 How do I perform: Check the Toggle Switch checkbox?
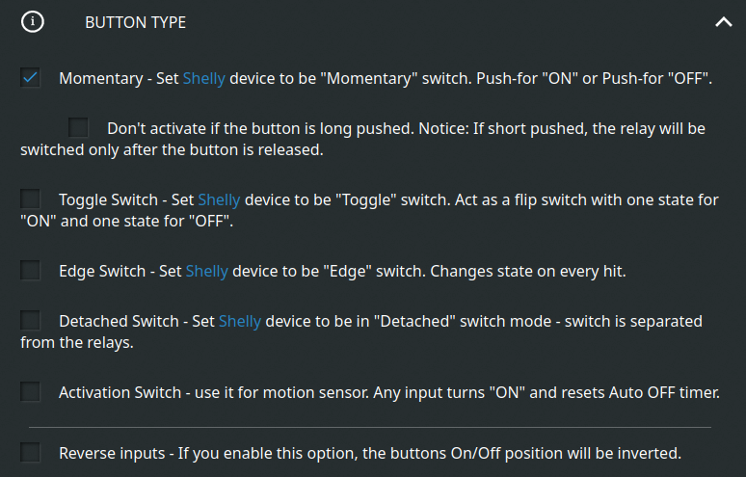coord(30,199)
